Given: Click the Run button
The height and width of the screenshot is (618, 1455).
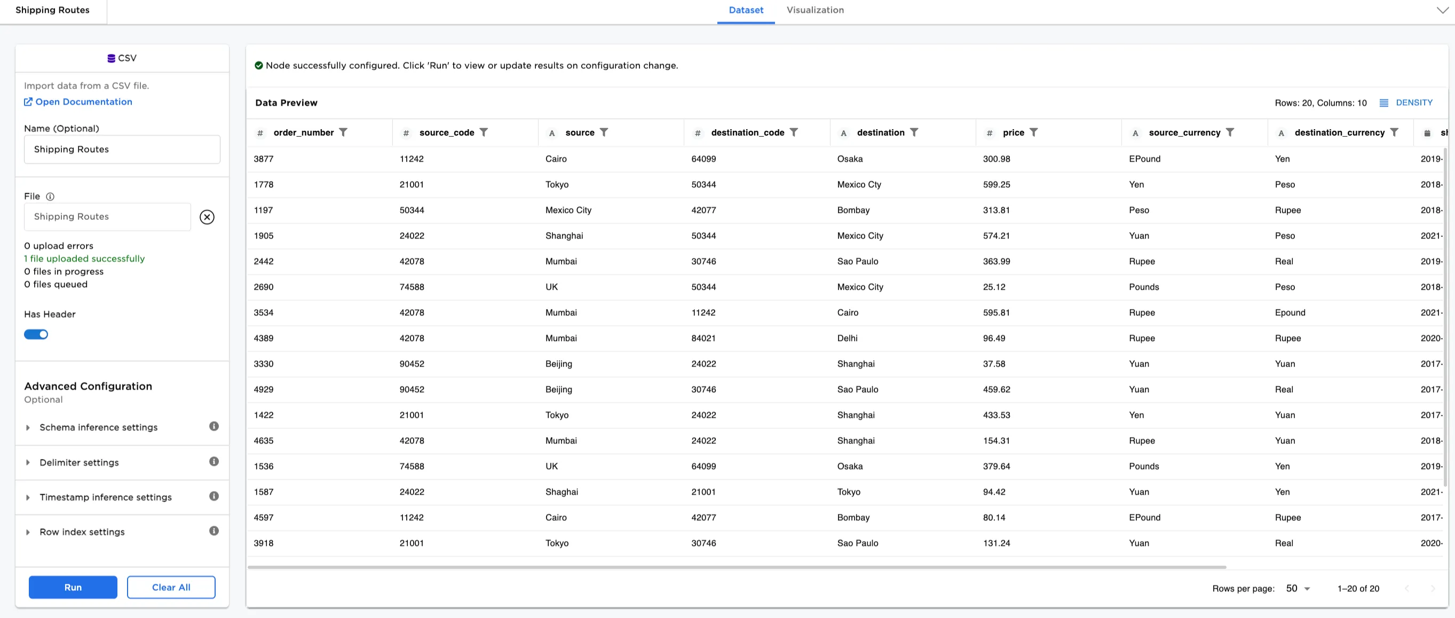Looking at the screenshot, I should 73,587.
